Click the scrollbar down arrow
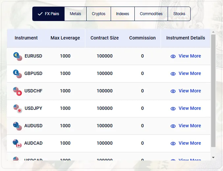 [213, 158]
